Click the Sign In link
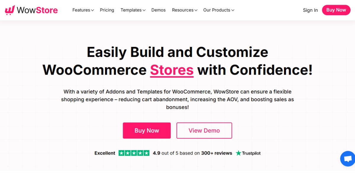Viewport: 355px width, 177px height. click(310, 10)
